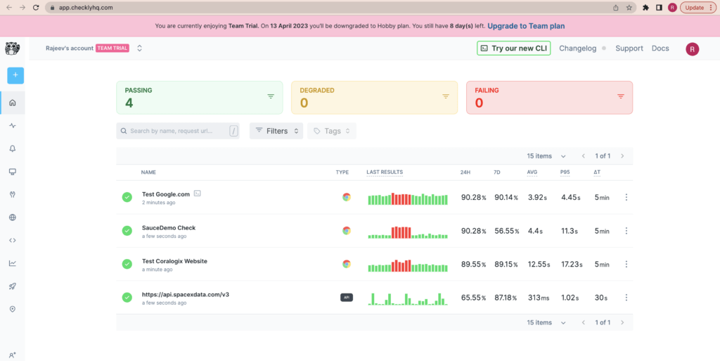This screenshot has height=361, width=720.
Task: Open the rocket sidebar icon
Action: coord(13,286)
